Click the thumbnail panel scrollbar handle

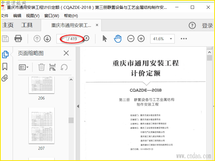click(x=71, y=120)
